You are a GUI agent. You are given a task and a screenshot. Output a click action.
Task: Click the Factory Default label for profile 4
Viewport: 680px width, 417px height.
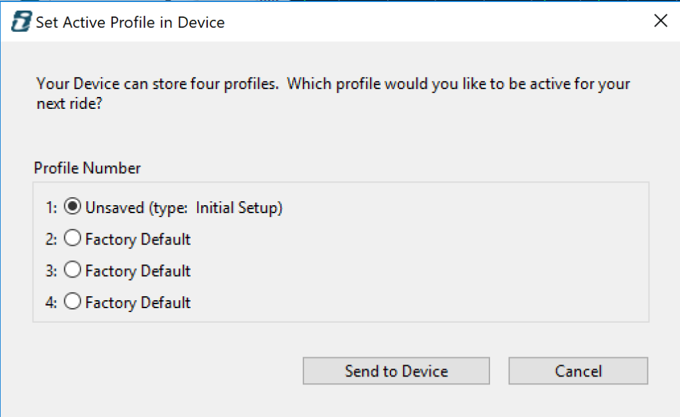[138, 303]
